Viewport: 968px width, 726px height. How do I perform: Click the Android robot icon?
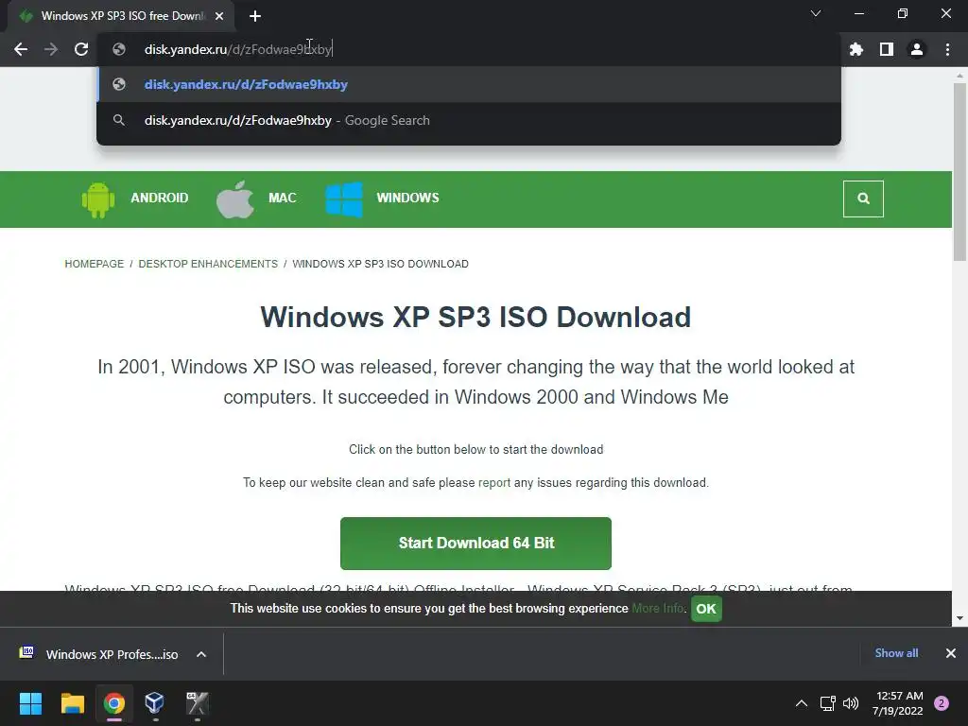[98, 199]
